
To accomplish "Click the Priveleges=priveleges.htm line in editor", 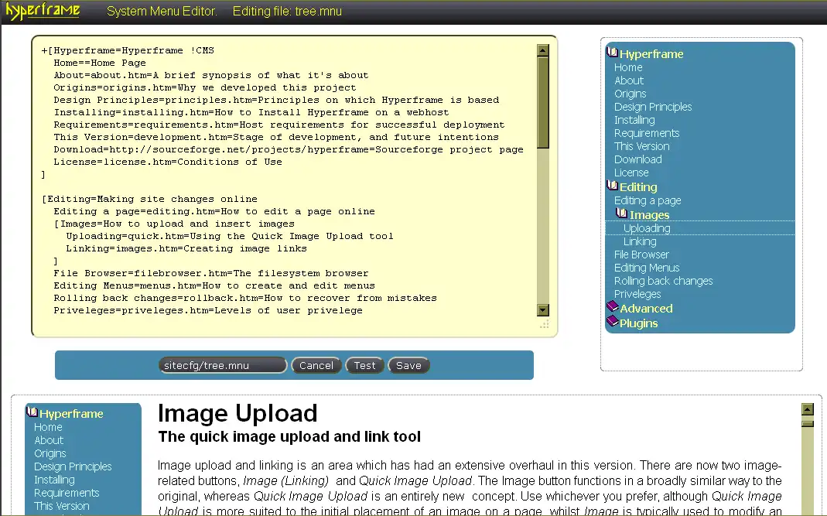I will (208, 311).
